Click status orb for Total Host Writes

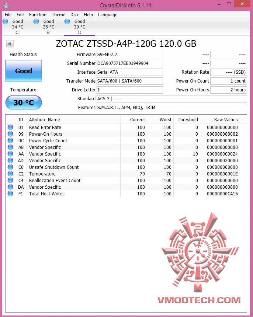pyautogui.click(x=10, y=194)
